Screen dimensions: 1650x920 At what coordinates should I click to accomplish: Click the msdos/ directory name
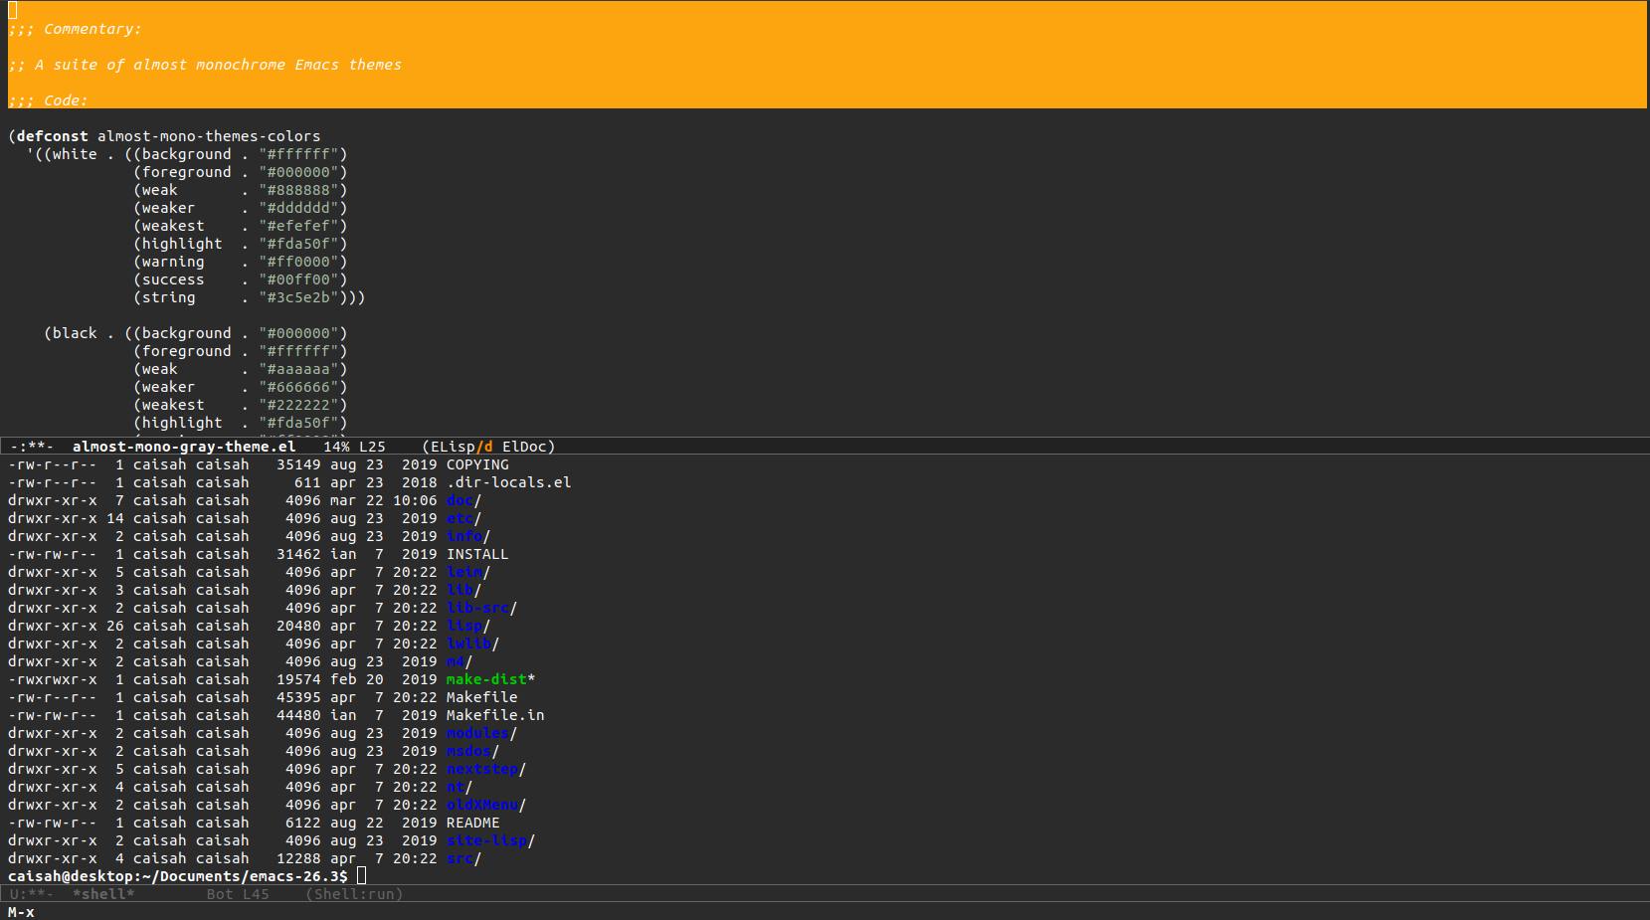472,751
